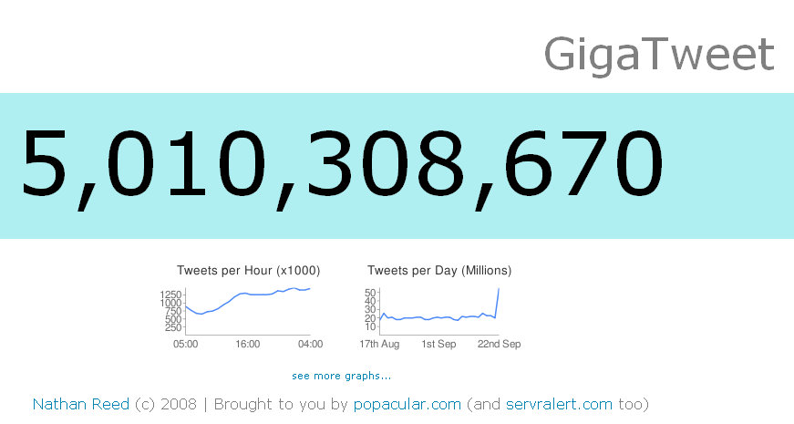Click the 1st Sep axis label
The height and width of the screenshot is (424, 794).
point(439,344)
